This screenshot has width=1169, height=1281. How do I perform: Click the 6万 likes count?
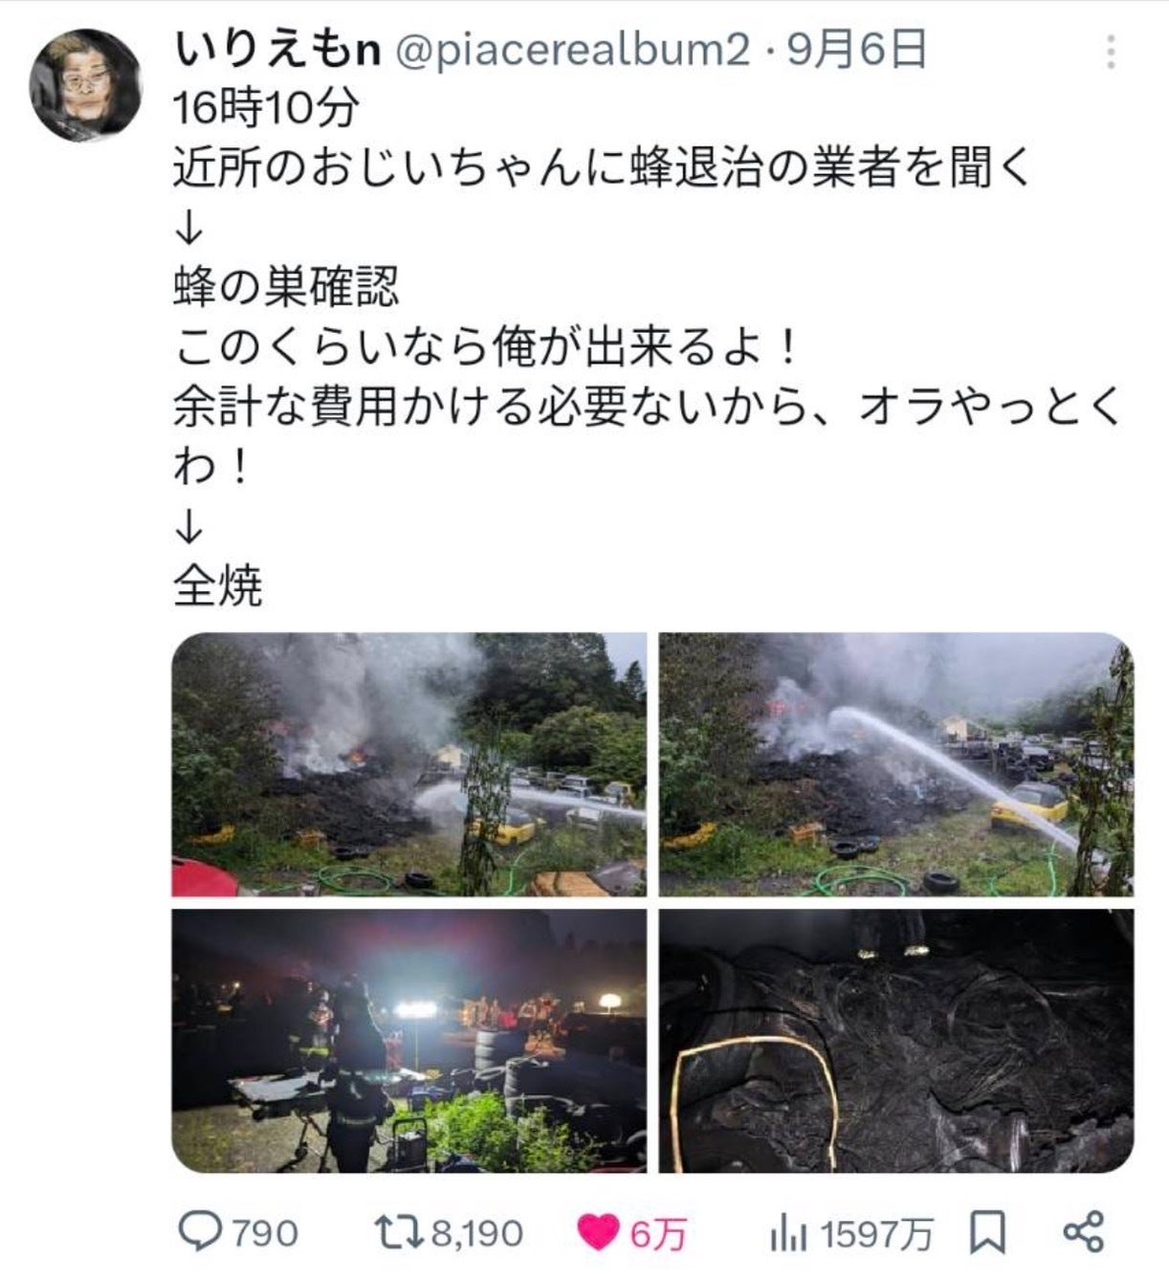658,1234
